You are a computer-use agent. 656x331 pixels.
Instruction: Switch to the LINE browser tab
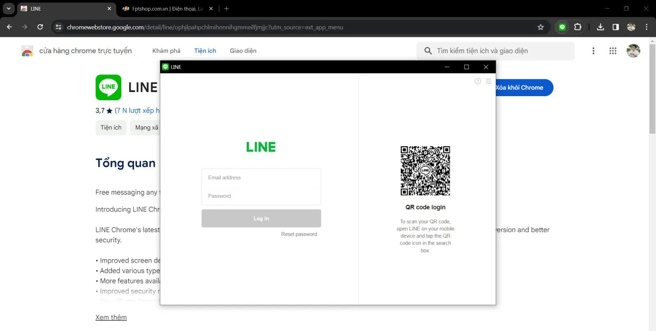click(x=66, y=9)
